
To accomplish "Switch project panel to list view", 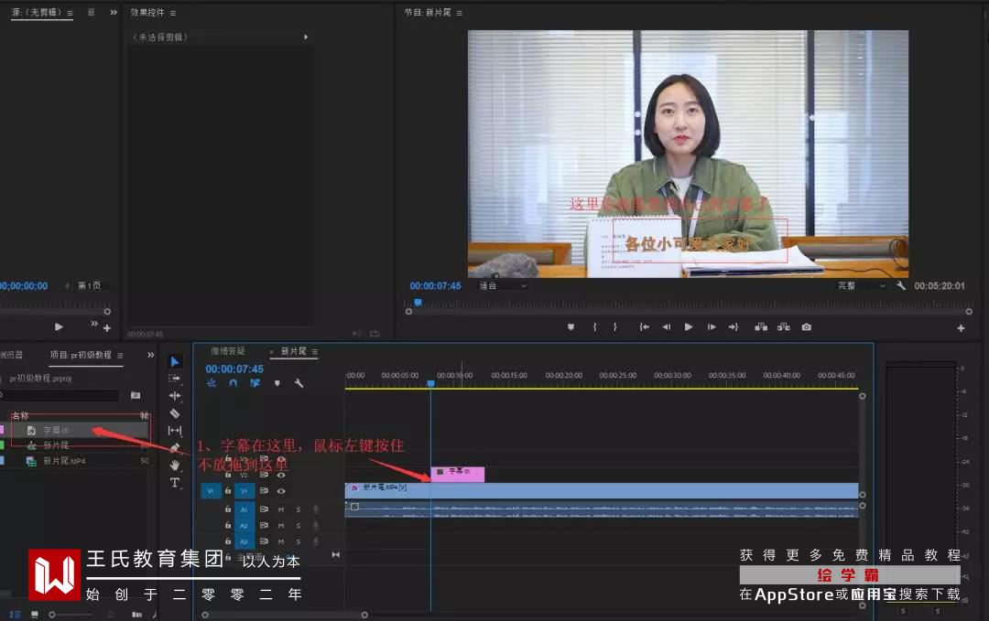I will coord(16,614).
